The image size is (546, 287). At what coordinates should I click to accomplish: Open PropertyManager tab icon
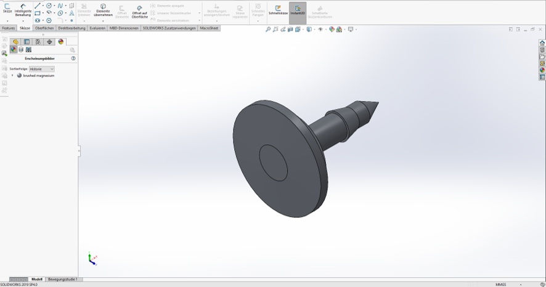pyautogui.click(x=26, y=42)
